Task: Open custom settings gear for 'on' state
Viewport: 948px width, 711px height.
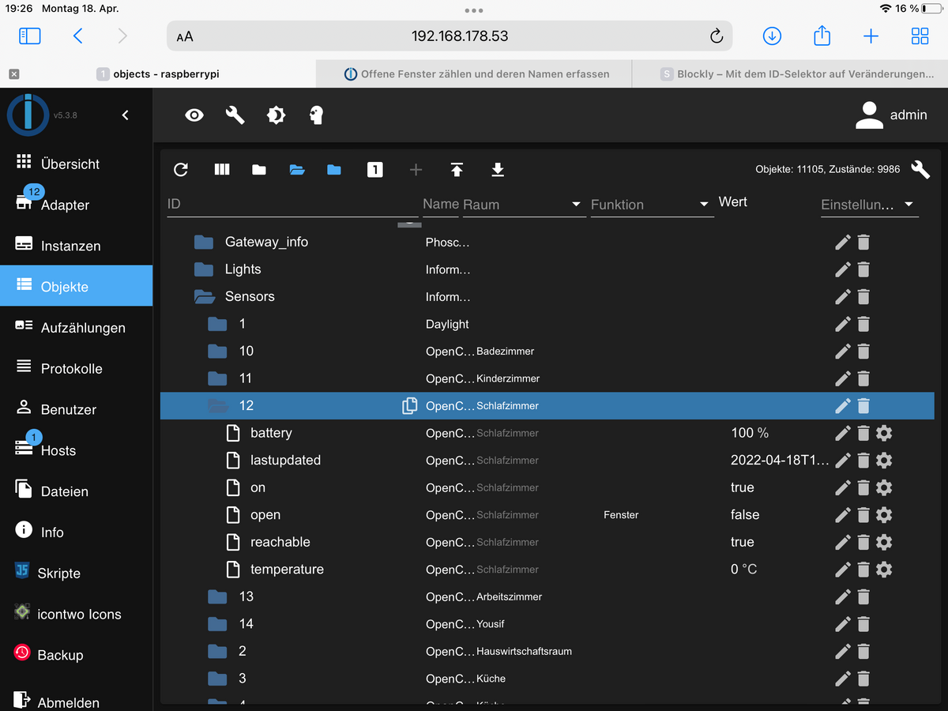Action: [x=884, y=487]
